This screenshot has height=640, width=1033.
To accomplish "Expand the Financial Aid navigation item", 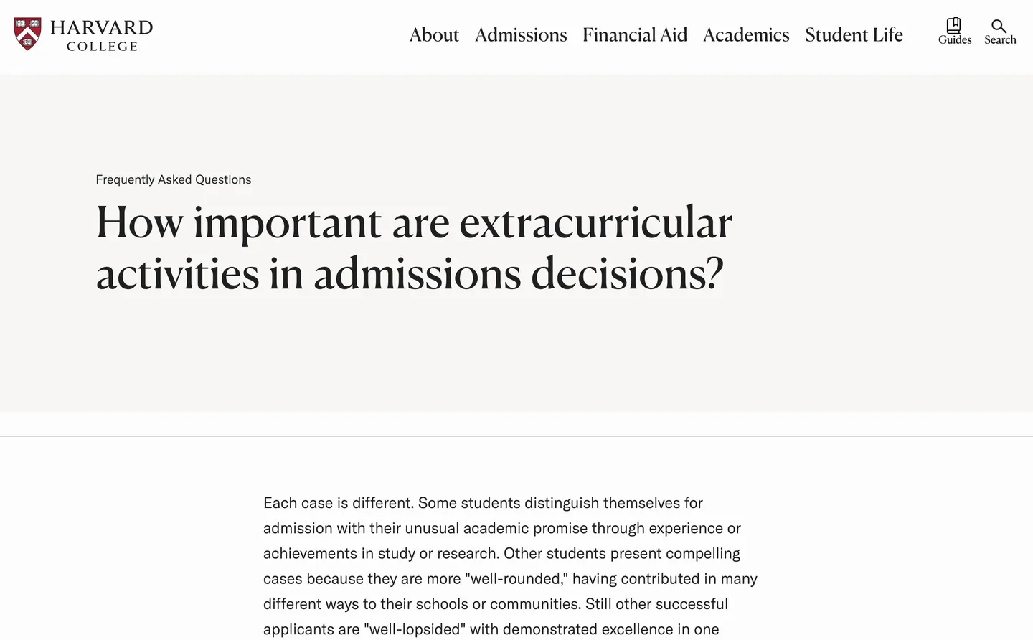I will click(x=635, y=34).
